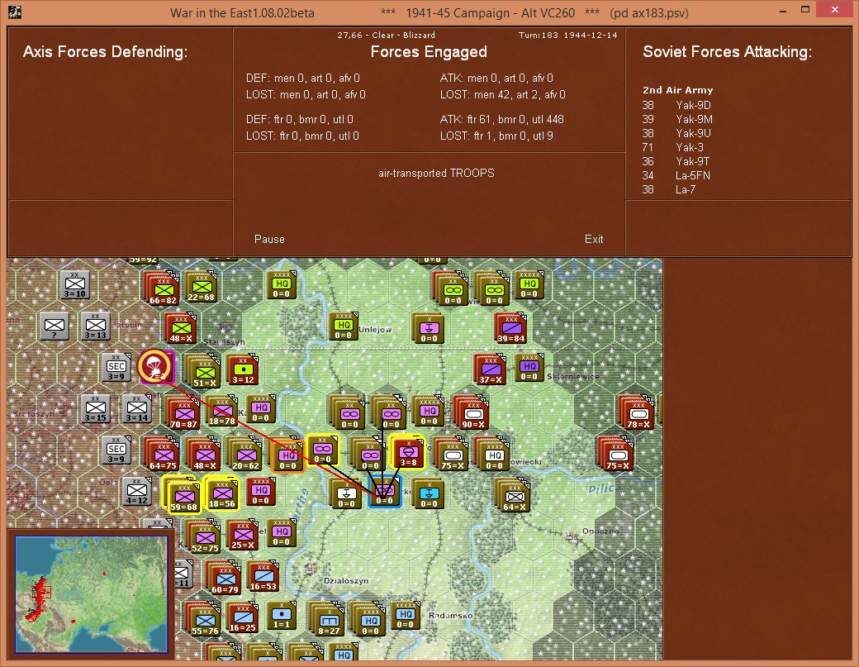
Task: Click the Skierniewice town label on map
Action: pos(572,377)
